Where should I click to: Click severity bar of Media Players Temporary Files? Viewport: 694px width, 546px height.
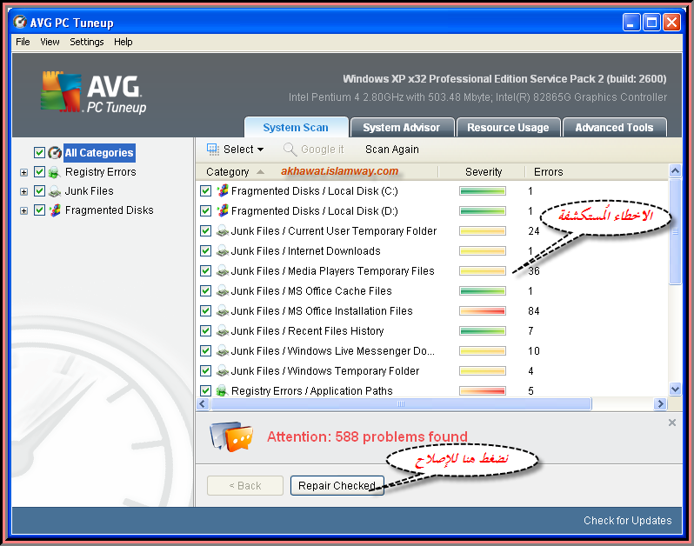(483, 270)
